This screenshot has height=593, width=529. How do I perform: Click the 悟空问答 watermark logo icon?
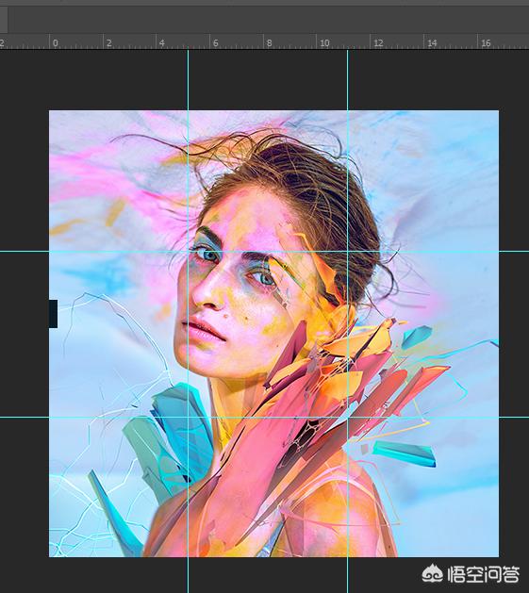(x=433, y=574)
